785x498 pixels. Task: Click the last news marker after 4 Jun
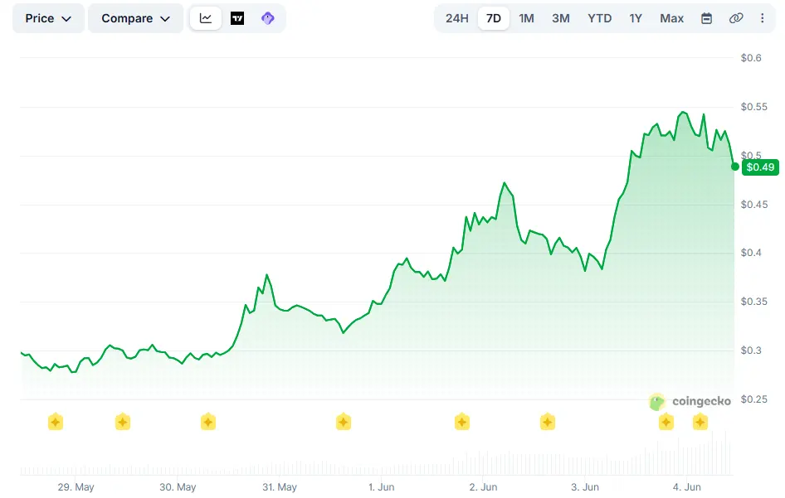(700, 422)
